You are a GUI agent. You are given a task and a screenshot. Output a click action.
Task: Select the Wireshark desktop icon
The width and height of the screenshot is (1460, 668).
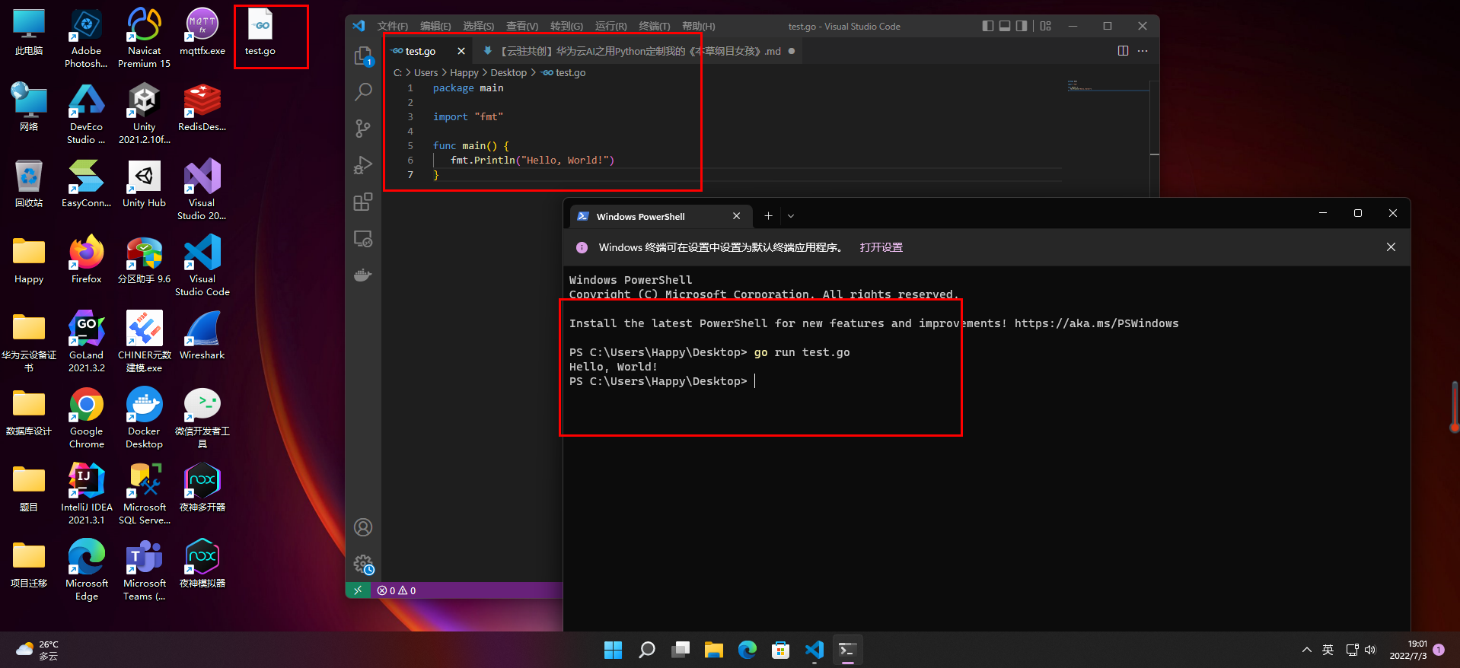(x=202, y=335)
